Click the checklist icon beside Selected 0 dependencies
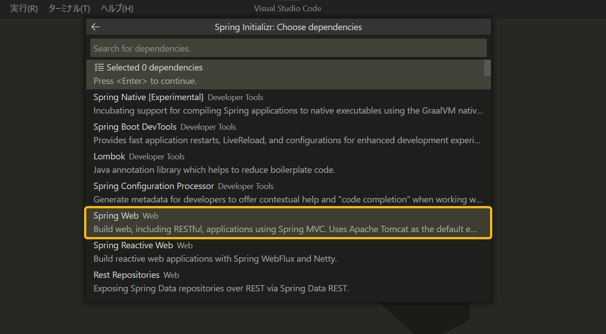This screenshot has width=606, height=334. tap(99, 67)
